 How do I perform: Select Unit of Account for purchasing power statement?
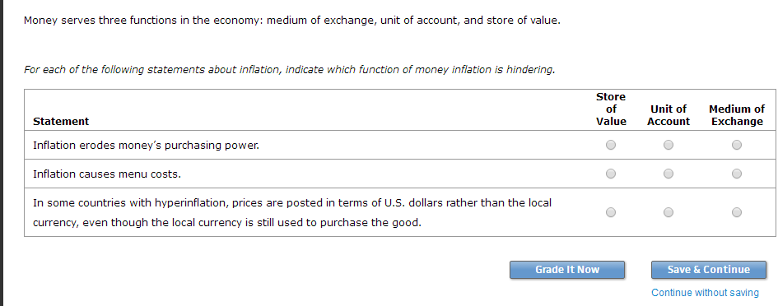(669, 145)
